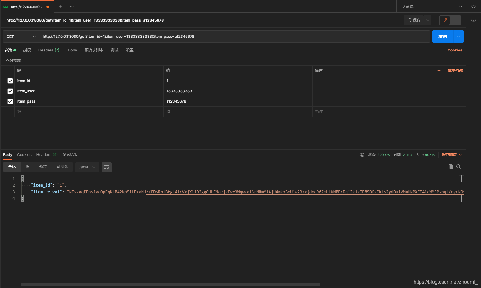Select the 预览 preview button
Image resolution: width=481 pixels, height=288 pixels.
(x=43, y=167)
